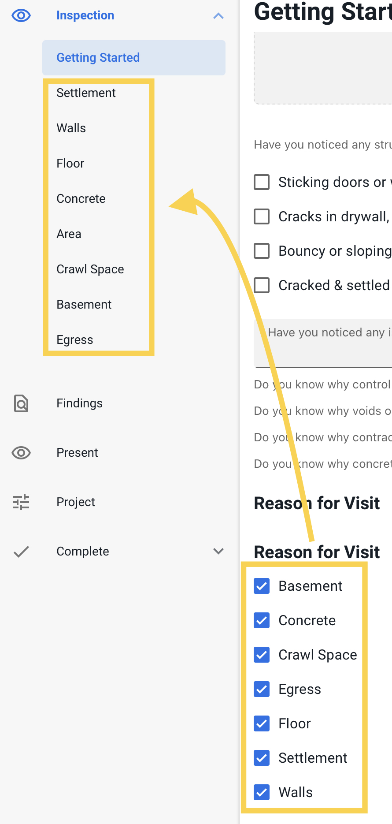Image resolution: width=392 pixels, height=824 pixels.
Task: Click the issues text input field
Action: (x=323, y=343)
